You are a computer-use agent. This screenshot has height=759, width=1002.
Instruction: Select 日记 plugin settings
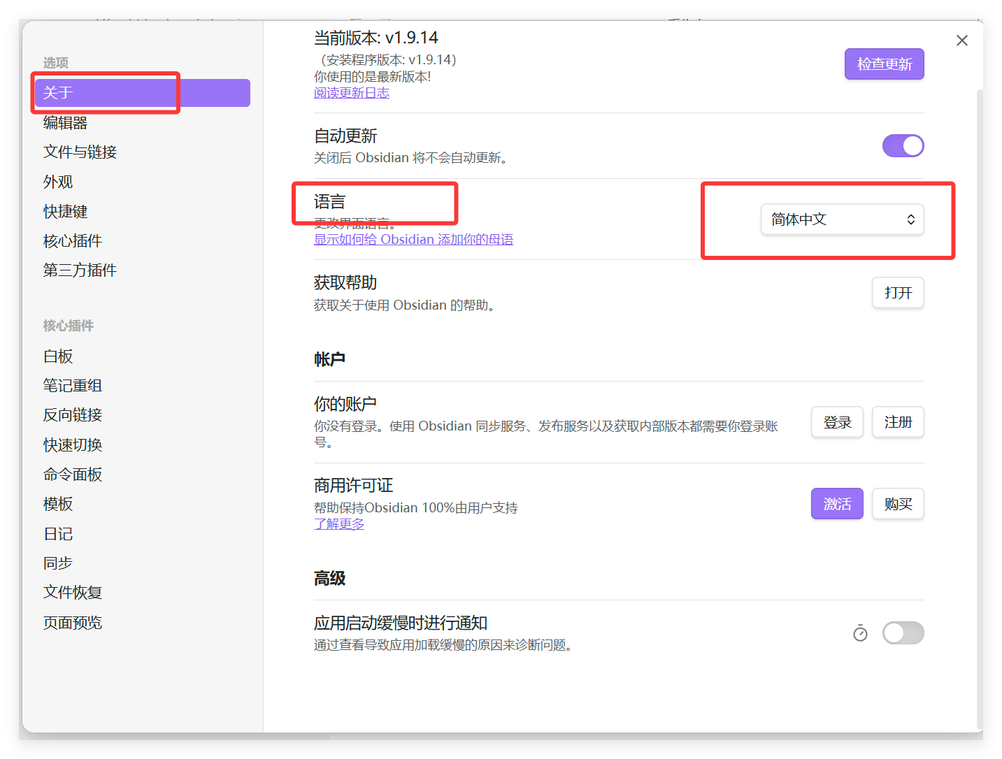[x=142, y=534]
